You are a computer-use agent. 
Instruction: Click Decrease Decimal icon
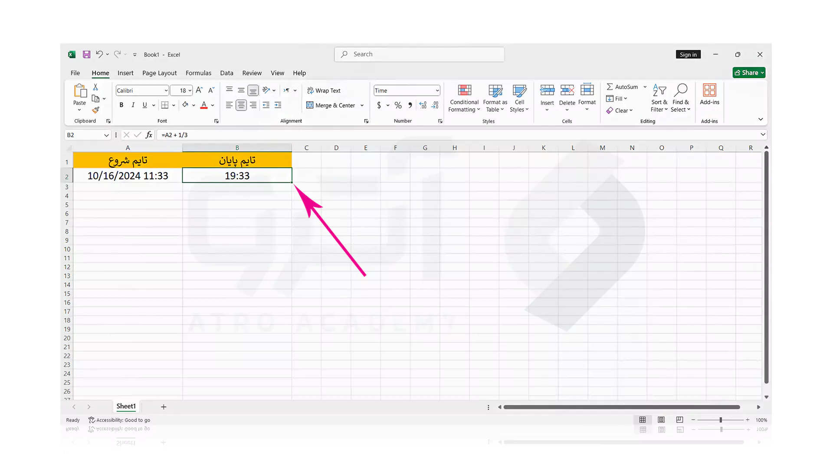tap(435, 105)
